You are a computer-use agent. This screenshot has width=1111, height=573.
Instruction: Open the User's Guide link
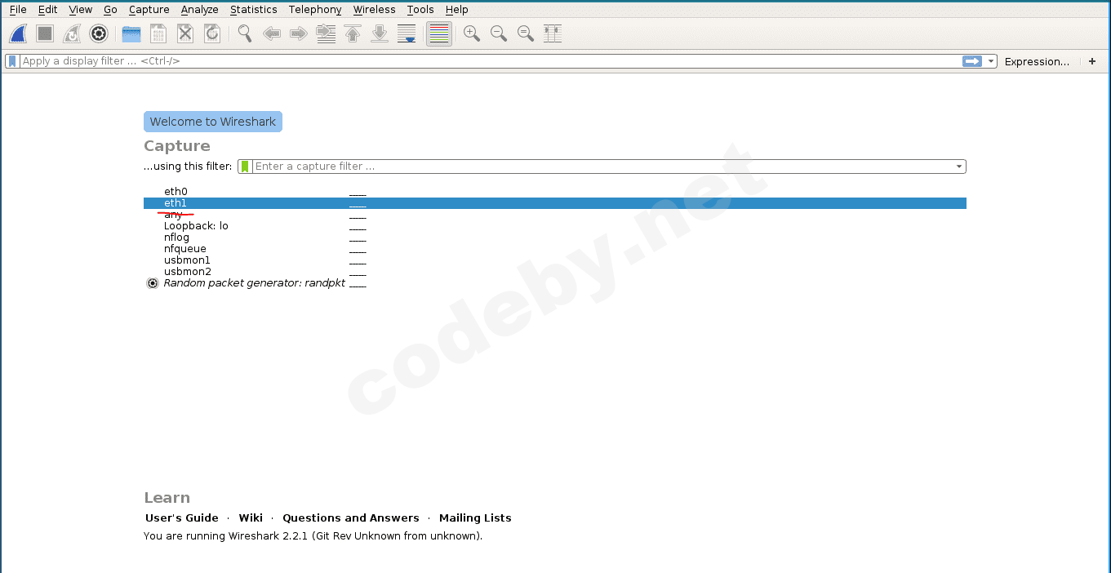tap(182, 517)
